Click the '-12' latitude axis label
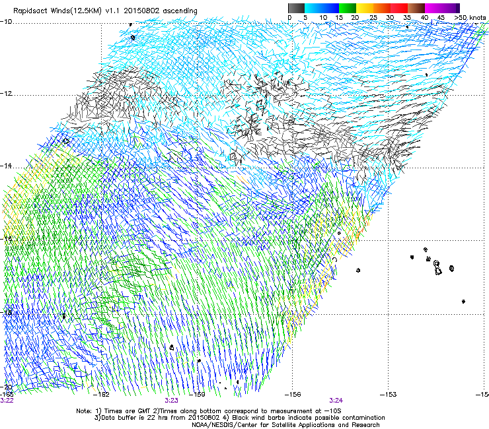The height and width of the screenshot is (429, 489). pyautogui.click(x=6, y=94)
